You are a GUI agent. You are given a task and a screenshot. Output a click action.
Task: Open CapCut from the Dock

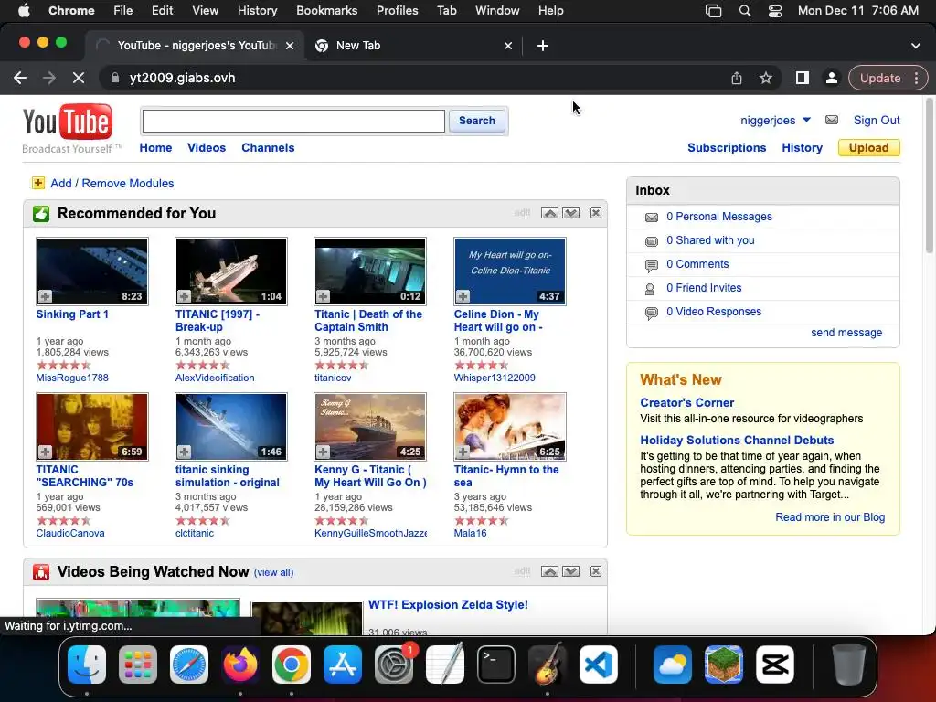pyautogui.click(x=775, y=665)
